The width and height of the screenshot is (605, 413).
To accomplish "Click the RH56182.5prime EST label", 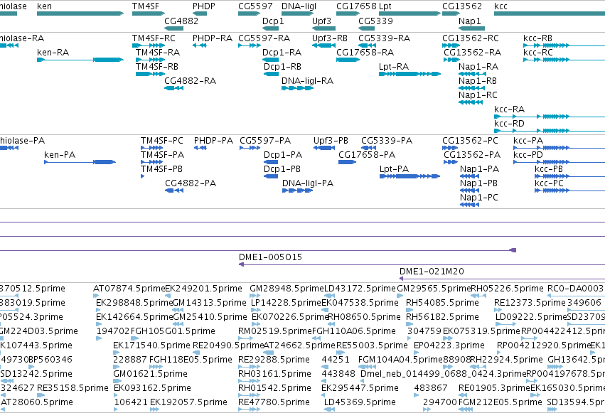I will [442, 316].
